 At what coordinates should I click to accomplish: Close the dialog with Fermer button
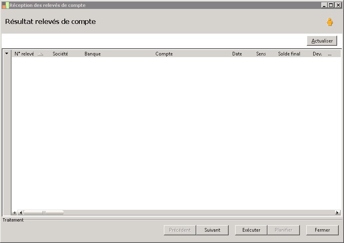coord(322,230)
